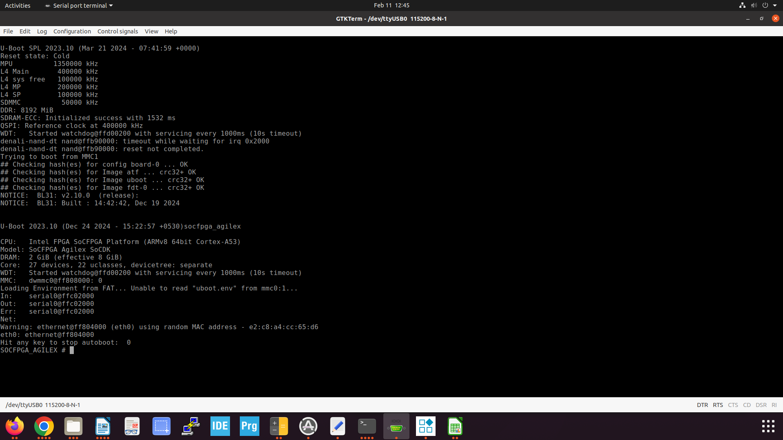Viewport: 783px width, 440px height.
Task: Show all applications grid
Action: [768, 426]
